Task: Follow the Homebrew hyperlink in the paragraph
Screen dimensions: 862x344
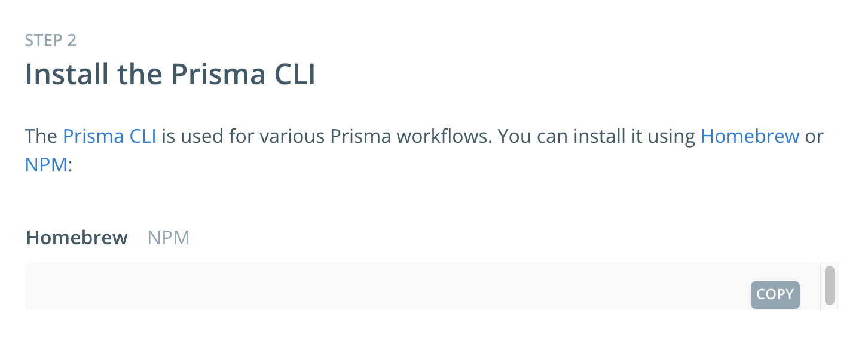Action: point(750,136)
